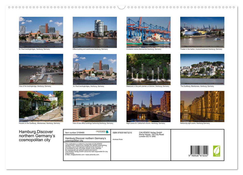Click the teal CALVENDO logo square icon
Viewport: 243px width, 175px height.
[108, 132]
